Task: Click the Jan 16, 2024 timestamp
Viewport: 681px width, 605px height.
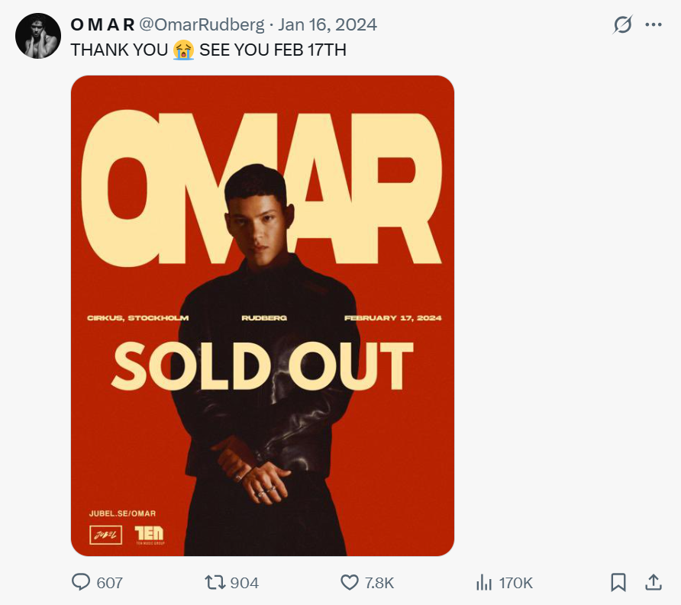Action: pos(328,24)
